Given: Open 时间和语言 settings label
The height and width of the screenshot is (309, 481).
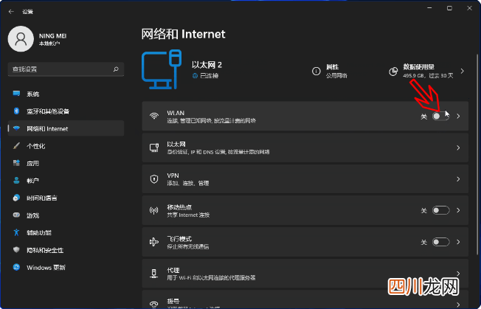Looking at the screenshot, I should point(42,198).
